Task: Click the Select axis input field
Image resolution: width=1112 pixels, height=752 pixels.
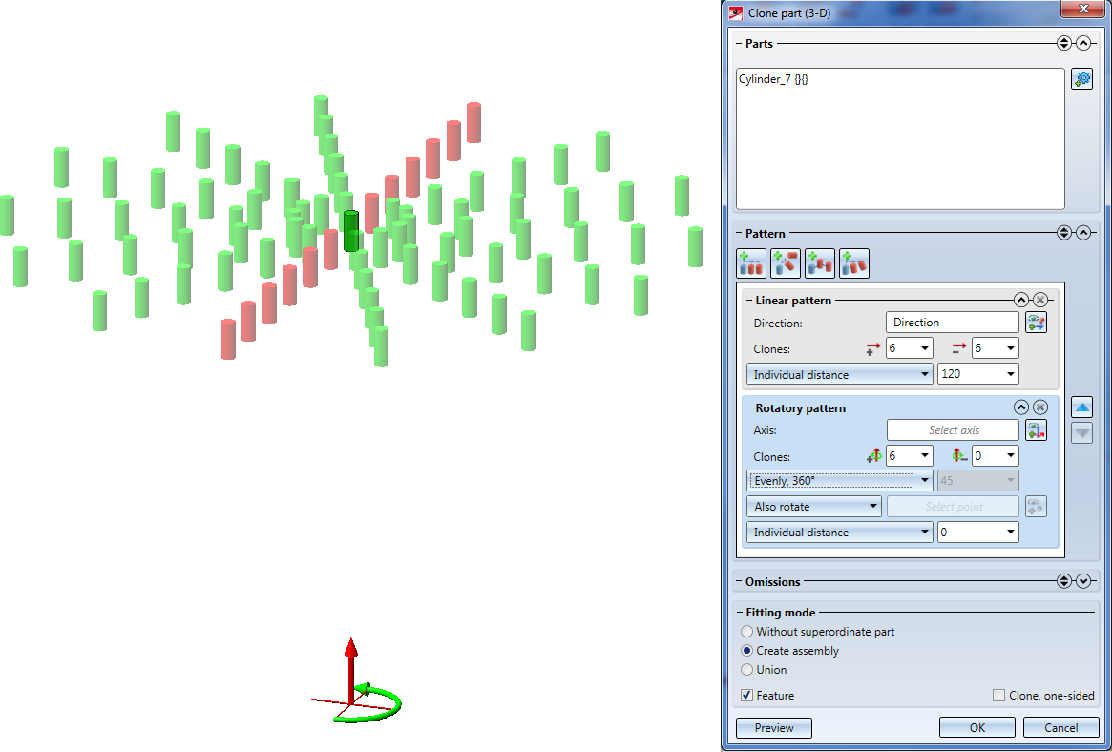Action: tap(953, 430)
